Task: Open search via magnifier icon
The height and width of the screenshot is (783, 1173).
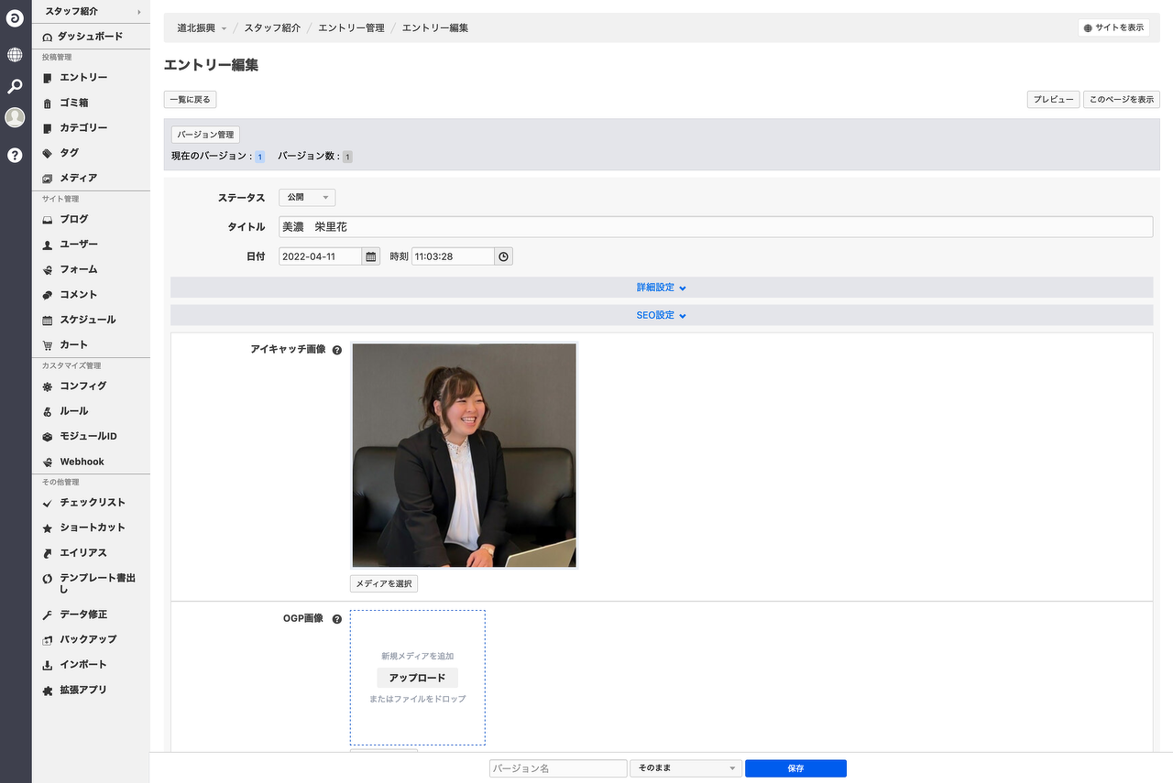Action: (15, 86)
